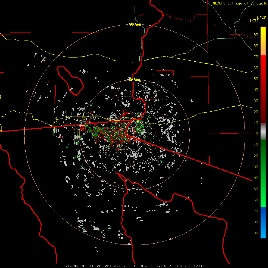Click the positive 10 scale value
268x268 pixels.
(256, 123)
